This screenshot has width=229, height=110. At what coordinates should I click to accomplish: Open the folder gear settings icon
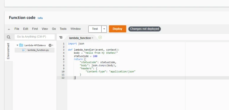[50, 45]
